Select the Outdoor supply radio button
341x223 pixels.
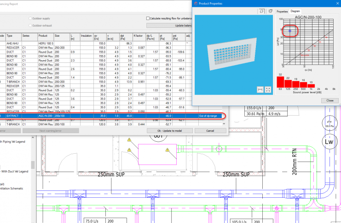(30, 18)
